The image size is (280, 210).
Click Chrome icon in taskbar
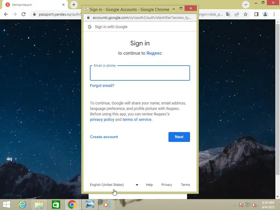point(72,205)
